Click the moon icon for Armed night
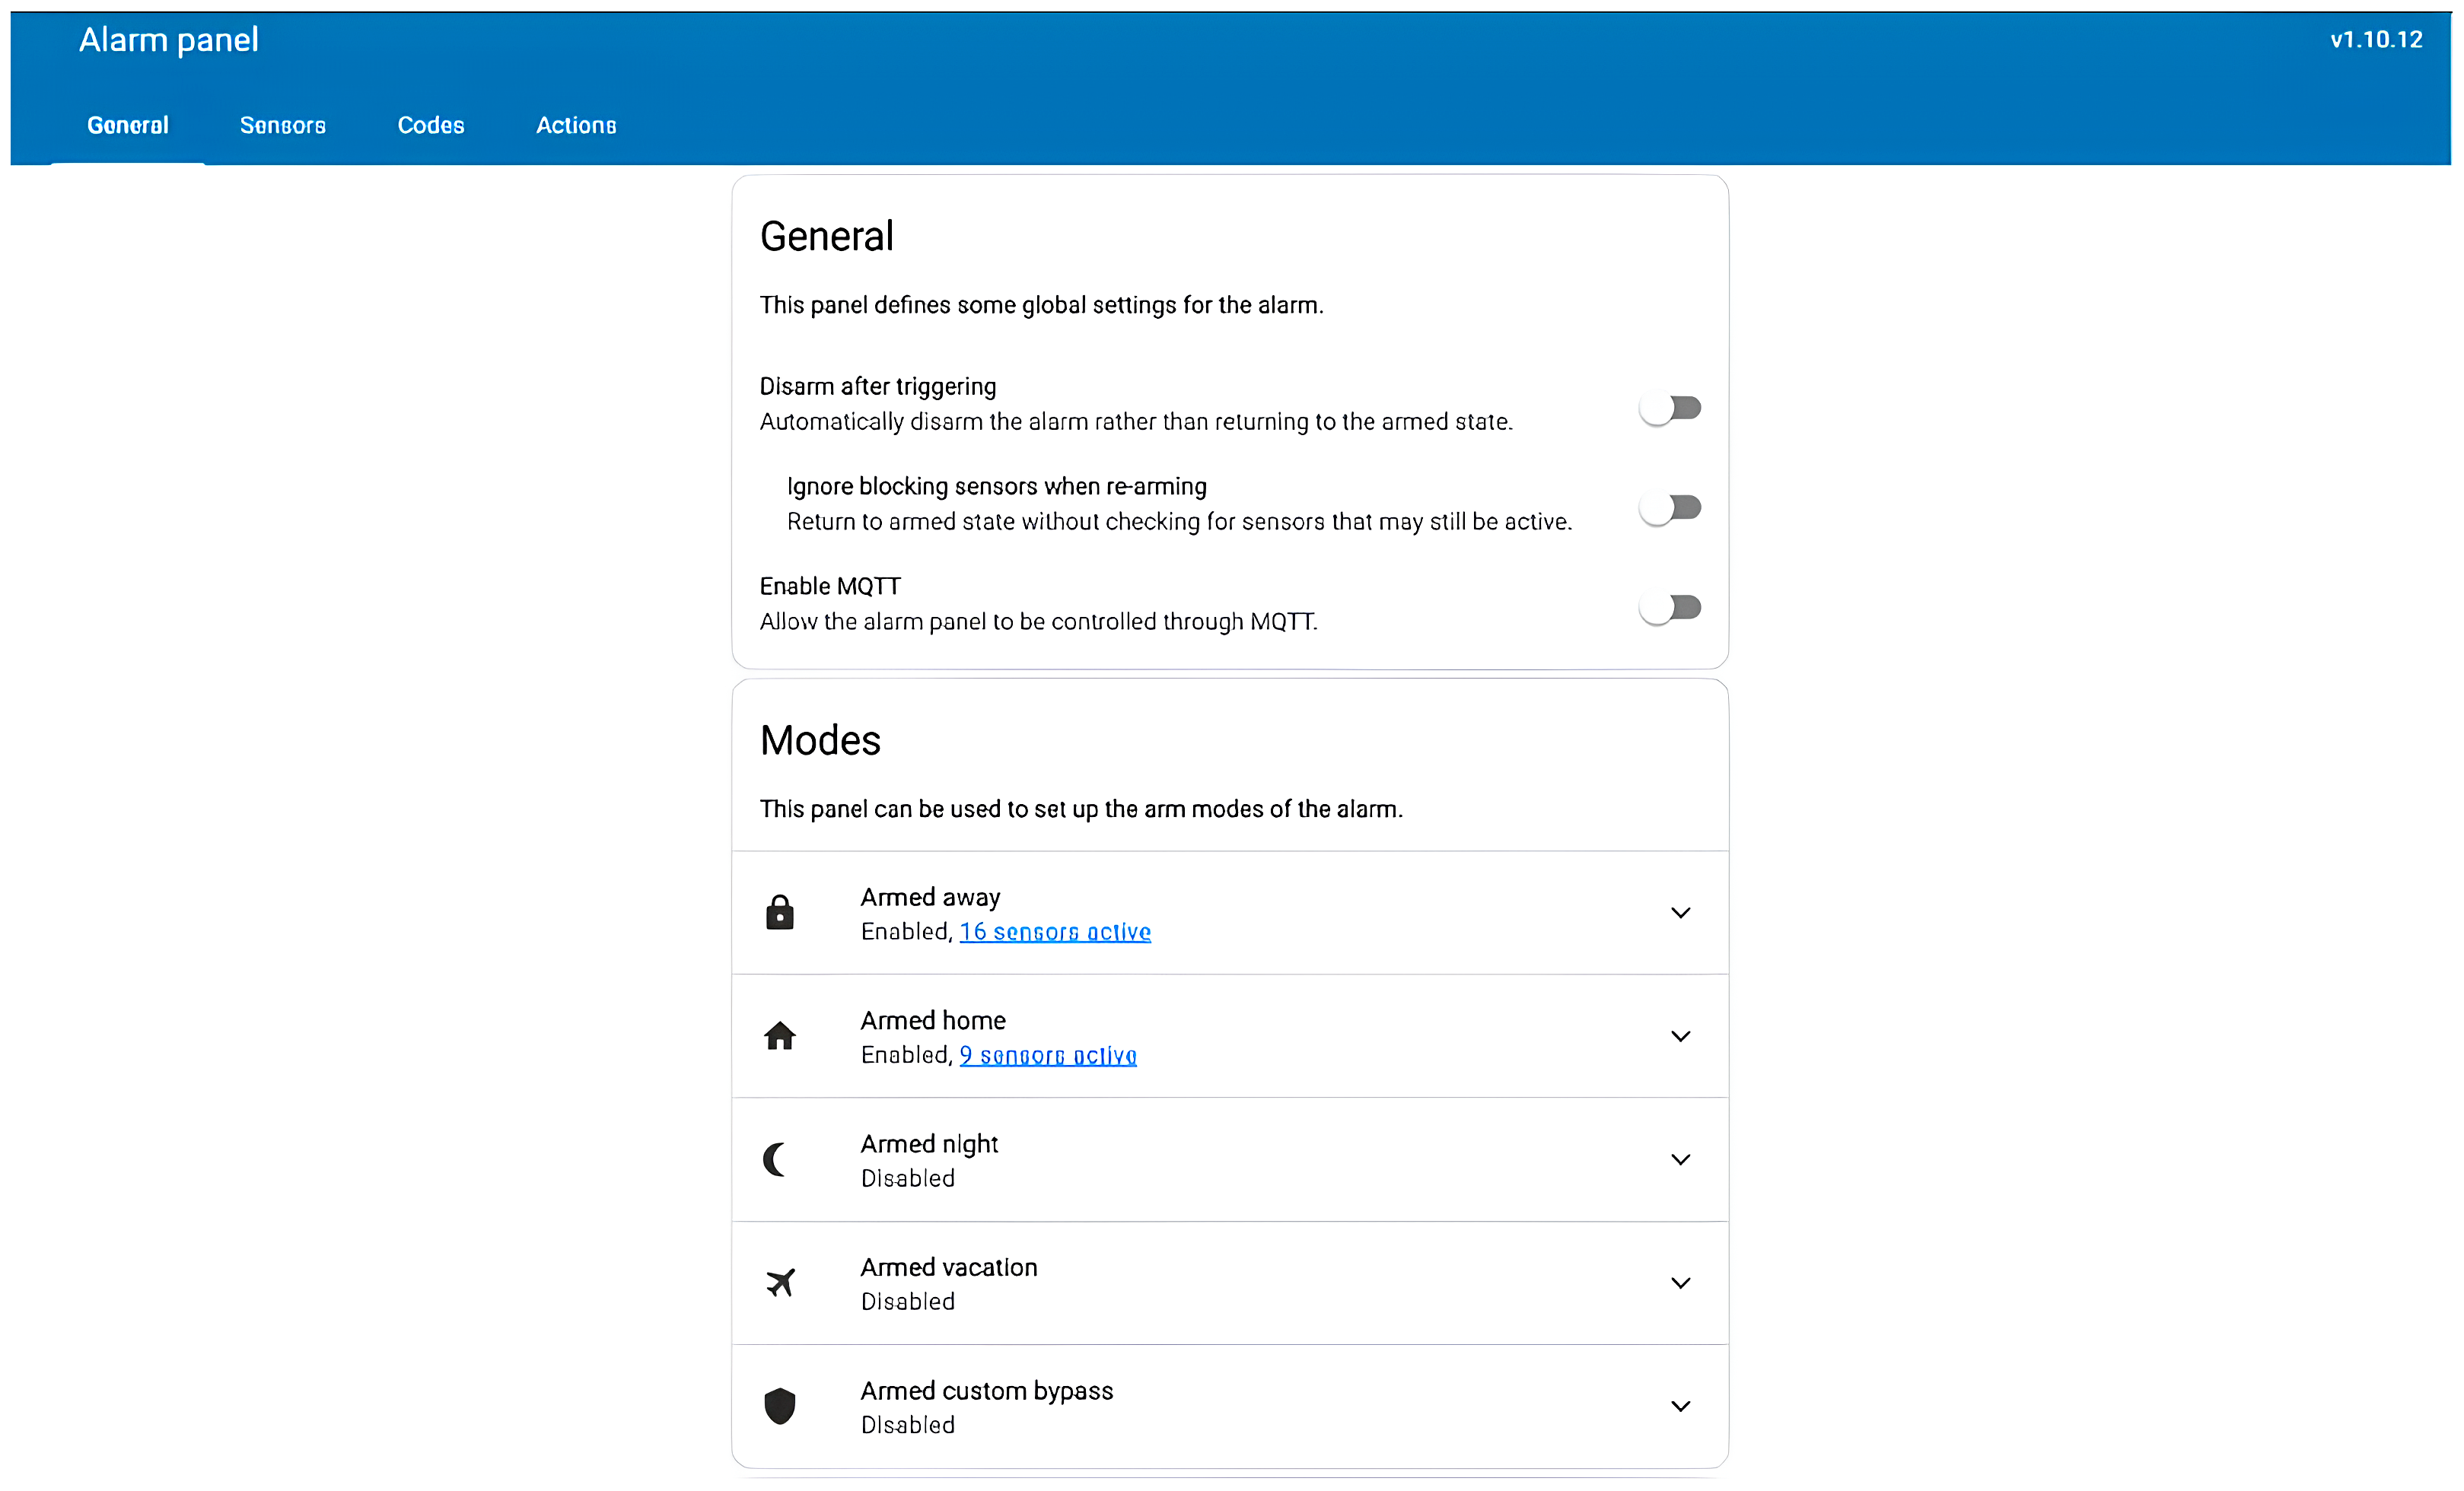2464x1491 pixels. point(776,1159)
